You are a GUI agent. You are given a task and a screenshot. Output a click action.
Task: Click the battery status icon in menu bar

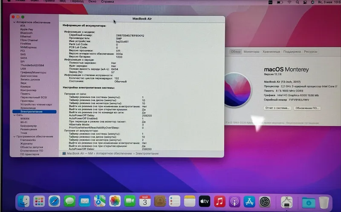point(280,2)
